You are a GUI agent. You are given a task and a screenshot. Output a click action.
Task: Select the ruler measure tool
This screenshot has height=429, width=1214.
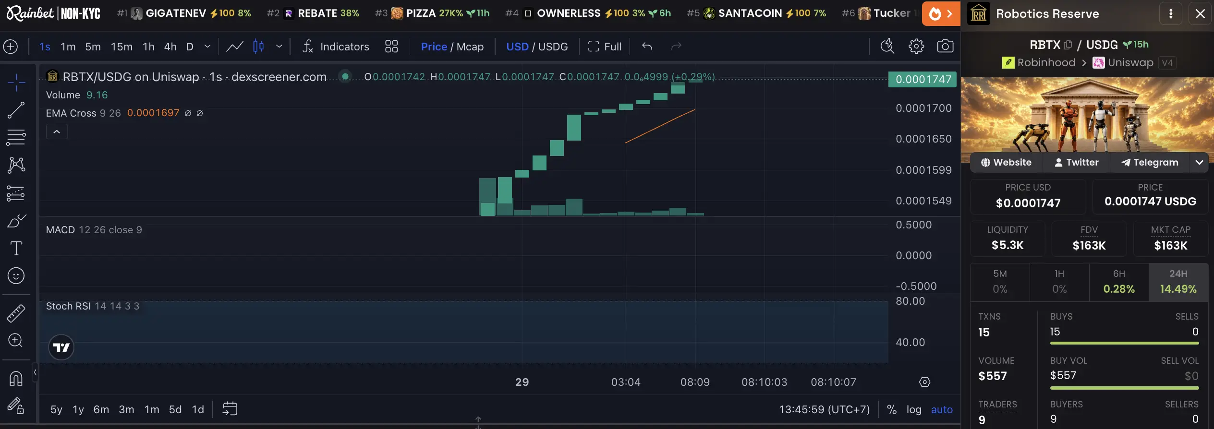(16, 313)
